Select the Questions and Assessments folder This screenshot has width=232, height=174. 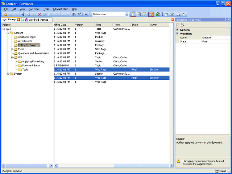click(x=33, y=53)
